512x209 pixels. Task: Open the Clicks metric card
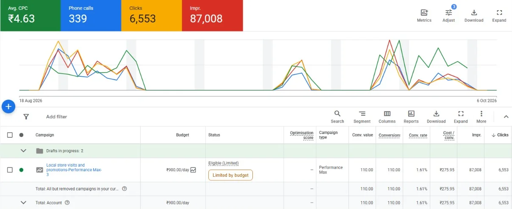coord(152,16)
